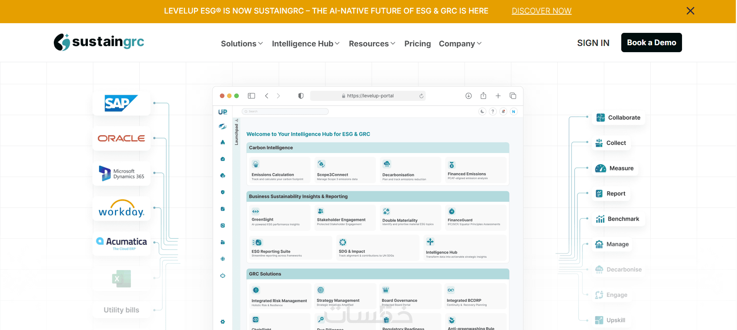Screen dimensions: 737x330
Task: Click the Benchmark chart icon
Action: (600, 219)
